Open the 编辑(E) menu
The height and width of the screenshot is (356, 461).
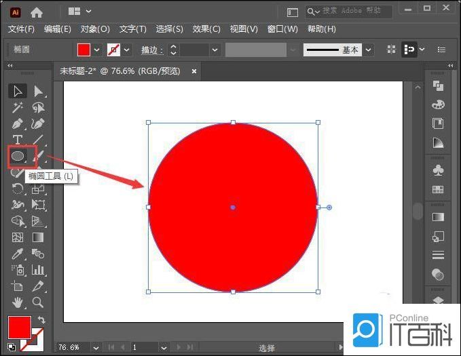tap(58, 28)
